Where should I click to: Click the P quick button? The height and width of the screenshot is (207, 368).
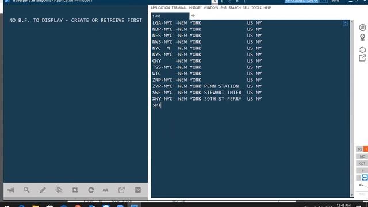coord(362,171)
